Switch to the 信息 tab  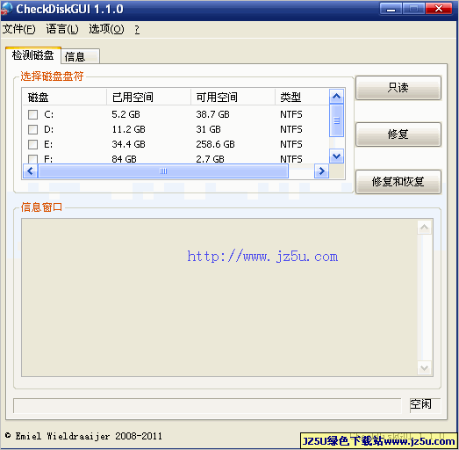pos(80,56)
